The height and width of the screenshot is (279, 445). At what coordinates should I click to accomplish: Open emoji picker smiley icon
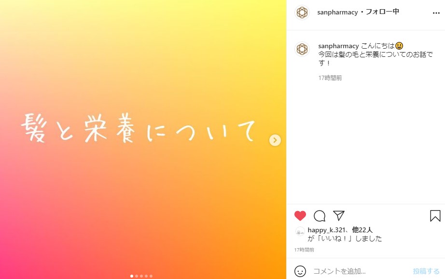coord(300,271)
